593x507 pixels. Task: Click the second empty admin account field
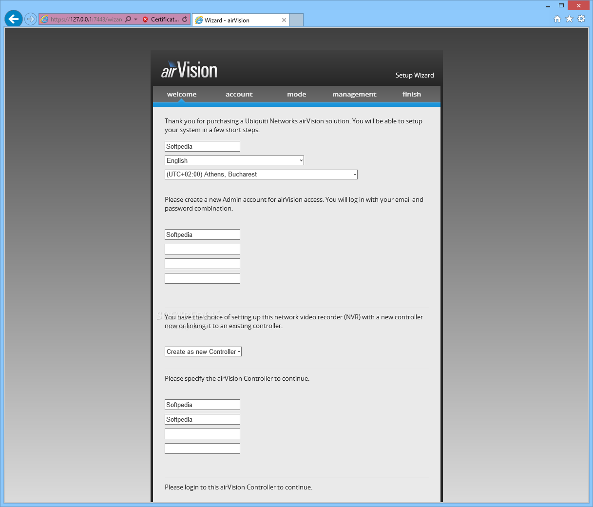[202, 264]
